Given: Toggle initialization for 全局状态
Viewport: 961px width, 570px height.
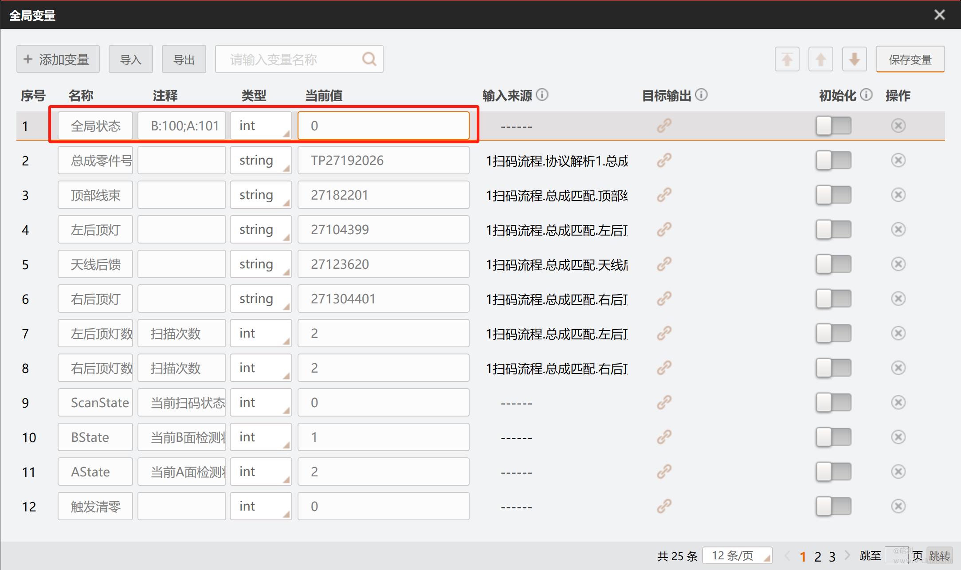Looking at the screenshot, I should tap(833, 126).
